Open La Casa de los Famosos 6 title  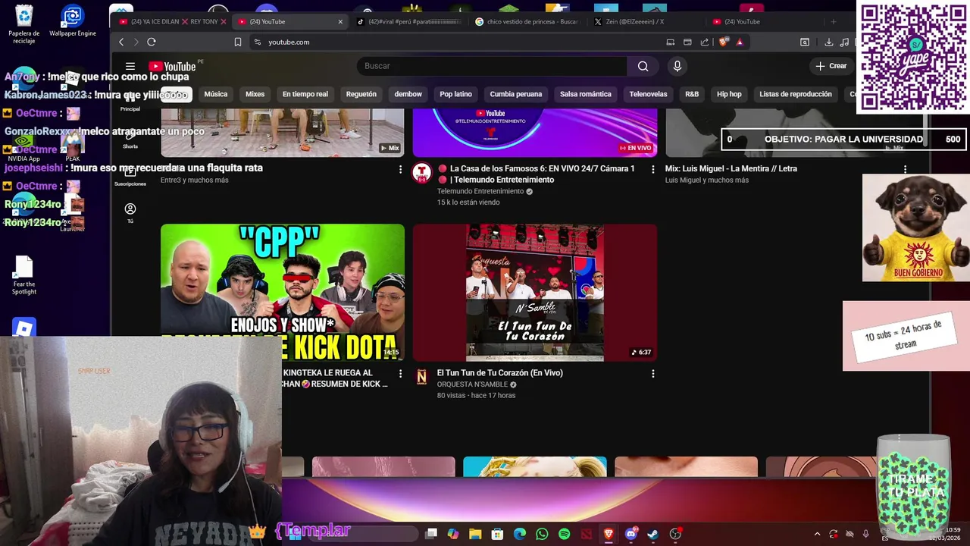click(x=537, y=174)
